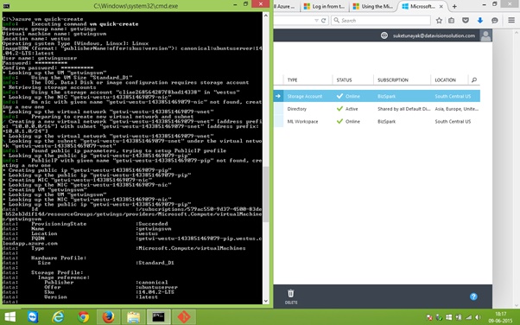
Task: Open the account email dropdown in Azure portal
Action: 434,35
